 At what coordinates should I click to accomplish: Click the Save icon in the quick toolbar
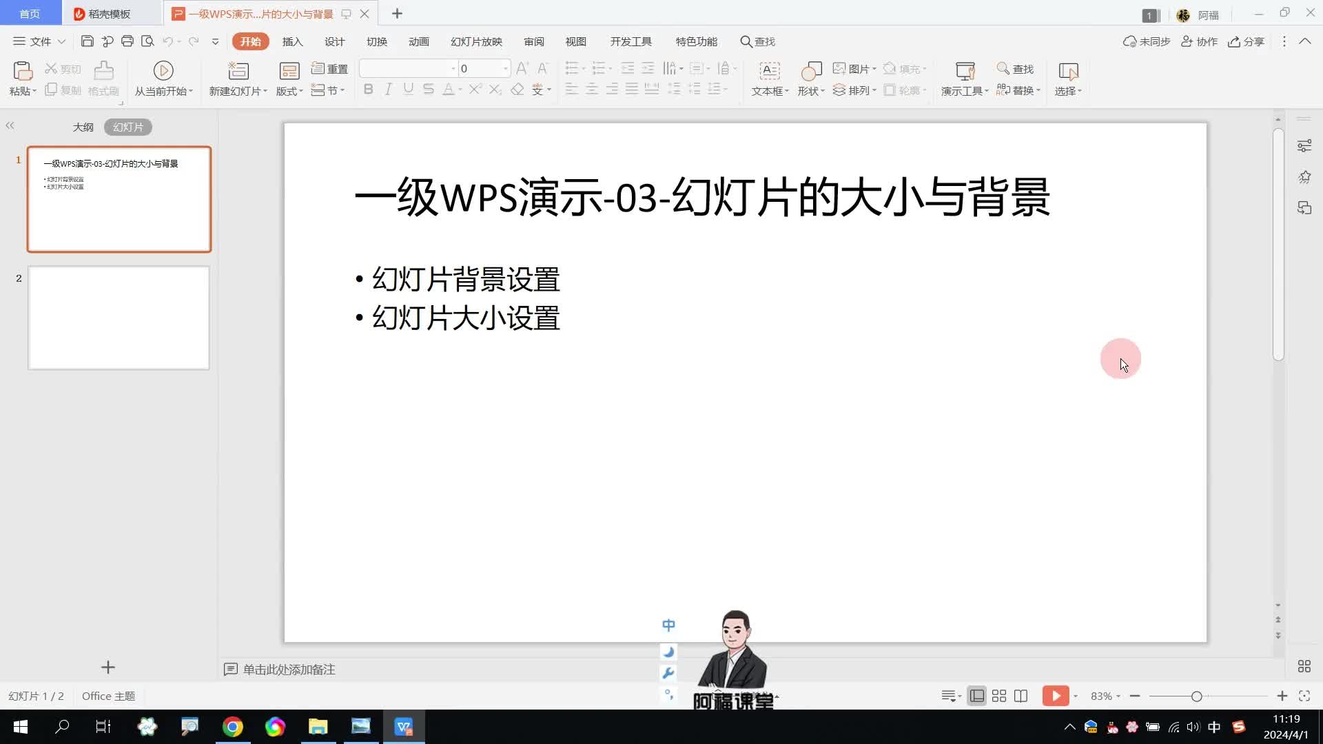click(87, 41)
